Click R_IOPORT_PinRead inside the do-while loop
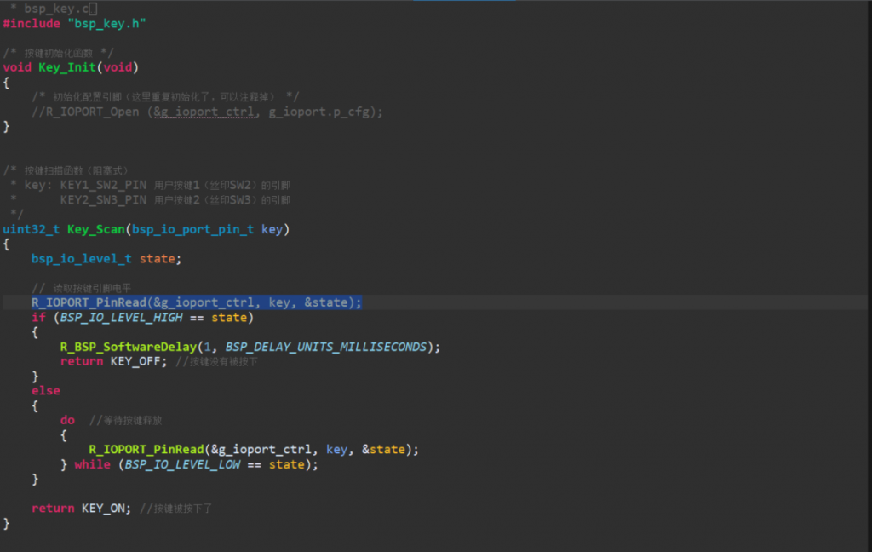This screenshot has width=872, height=552. (x=146, y=449)
